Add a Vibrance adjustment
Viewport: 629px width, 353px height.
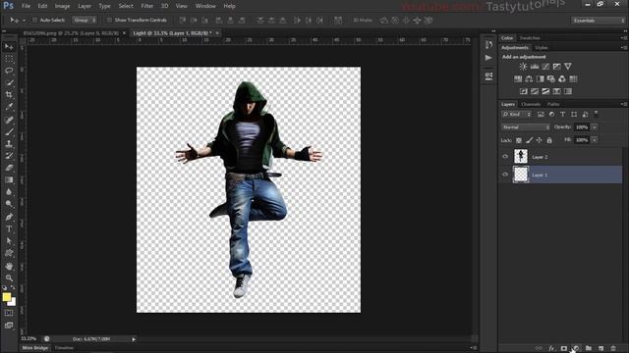point(568,67)
